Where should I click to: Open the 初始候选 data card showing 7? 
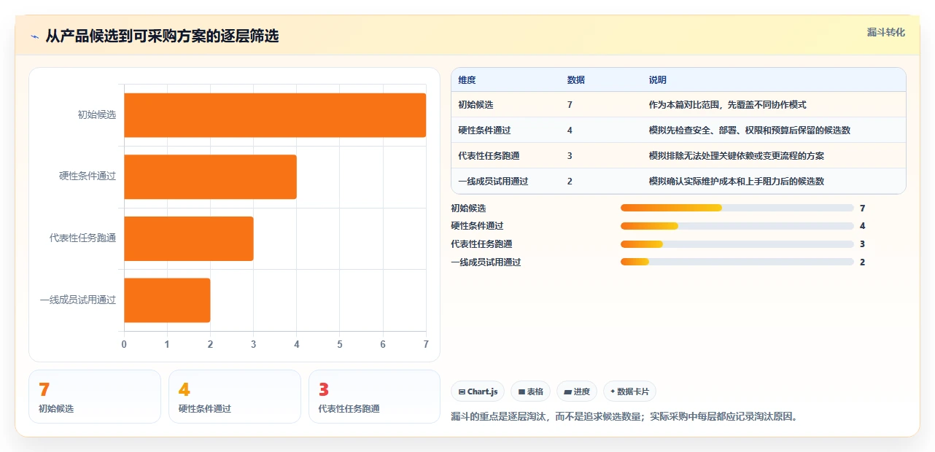pyautogui.click(x=95, y=397)
